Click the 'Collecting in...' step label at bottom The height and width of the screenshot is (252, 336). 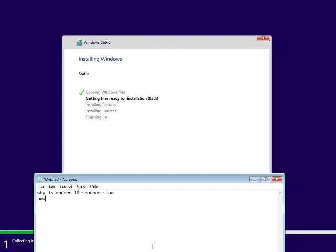coord(23,241)
